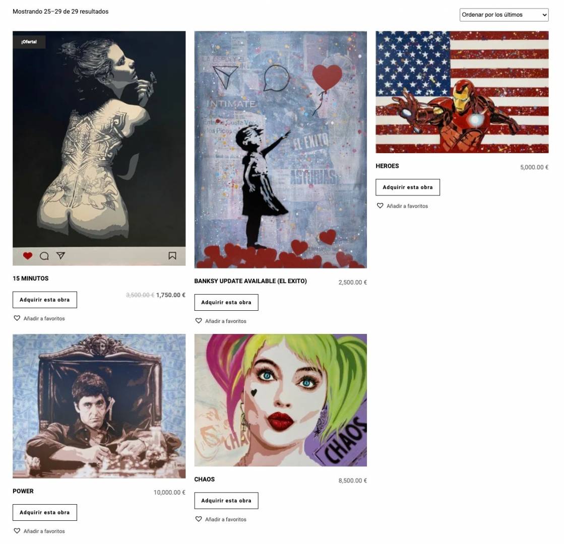Click favorites heart icon under POWER
The height and width of the screenshot is (544, 564).
pos(17,531)
